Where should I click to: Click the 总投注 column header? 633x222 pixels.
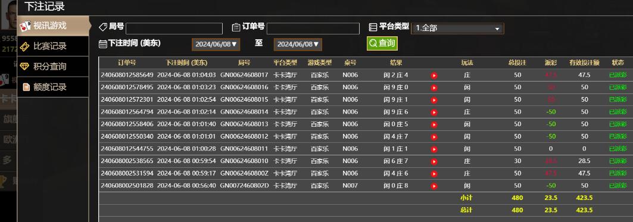pyautogui.click(x=517, y=62)
